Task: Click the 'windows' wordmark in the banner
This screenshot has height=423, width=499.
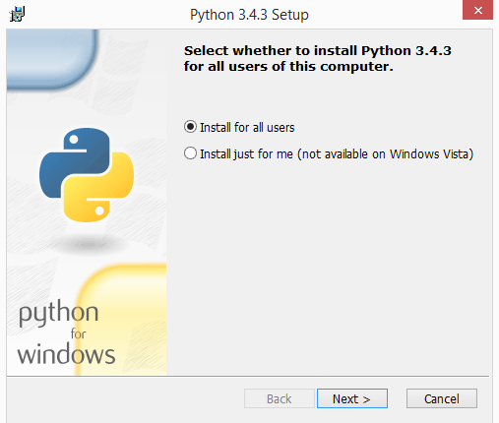Action: 66,354
